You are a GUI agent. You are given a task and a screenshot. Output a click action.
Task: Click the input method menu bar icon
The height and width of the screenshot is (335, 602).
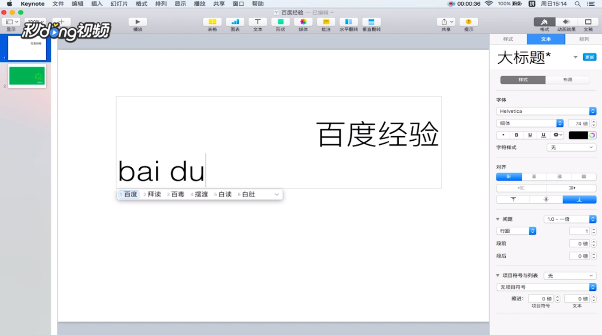click(532, 4)
